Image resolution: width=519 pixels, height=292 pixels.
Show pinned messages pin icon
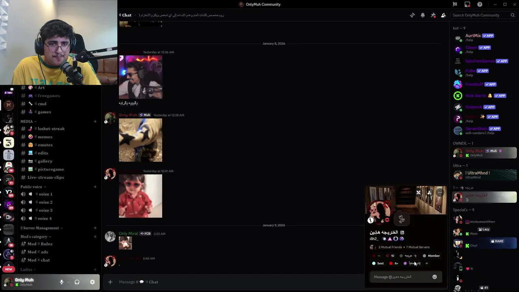coord(433,15)
